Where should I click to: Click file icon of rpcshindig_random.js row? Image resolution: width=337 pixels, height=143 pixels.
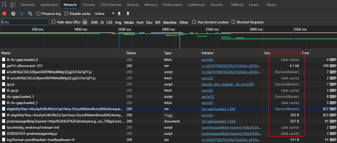tap(4, 127)
